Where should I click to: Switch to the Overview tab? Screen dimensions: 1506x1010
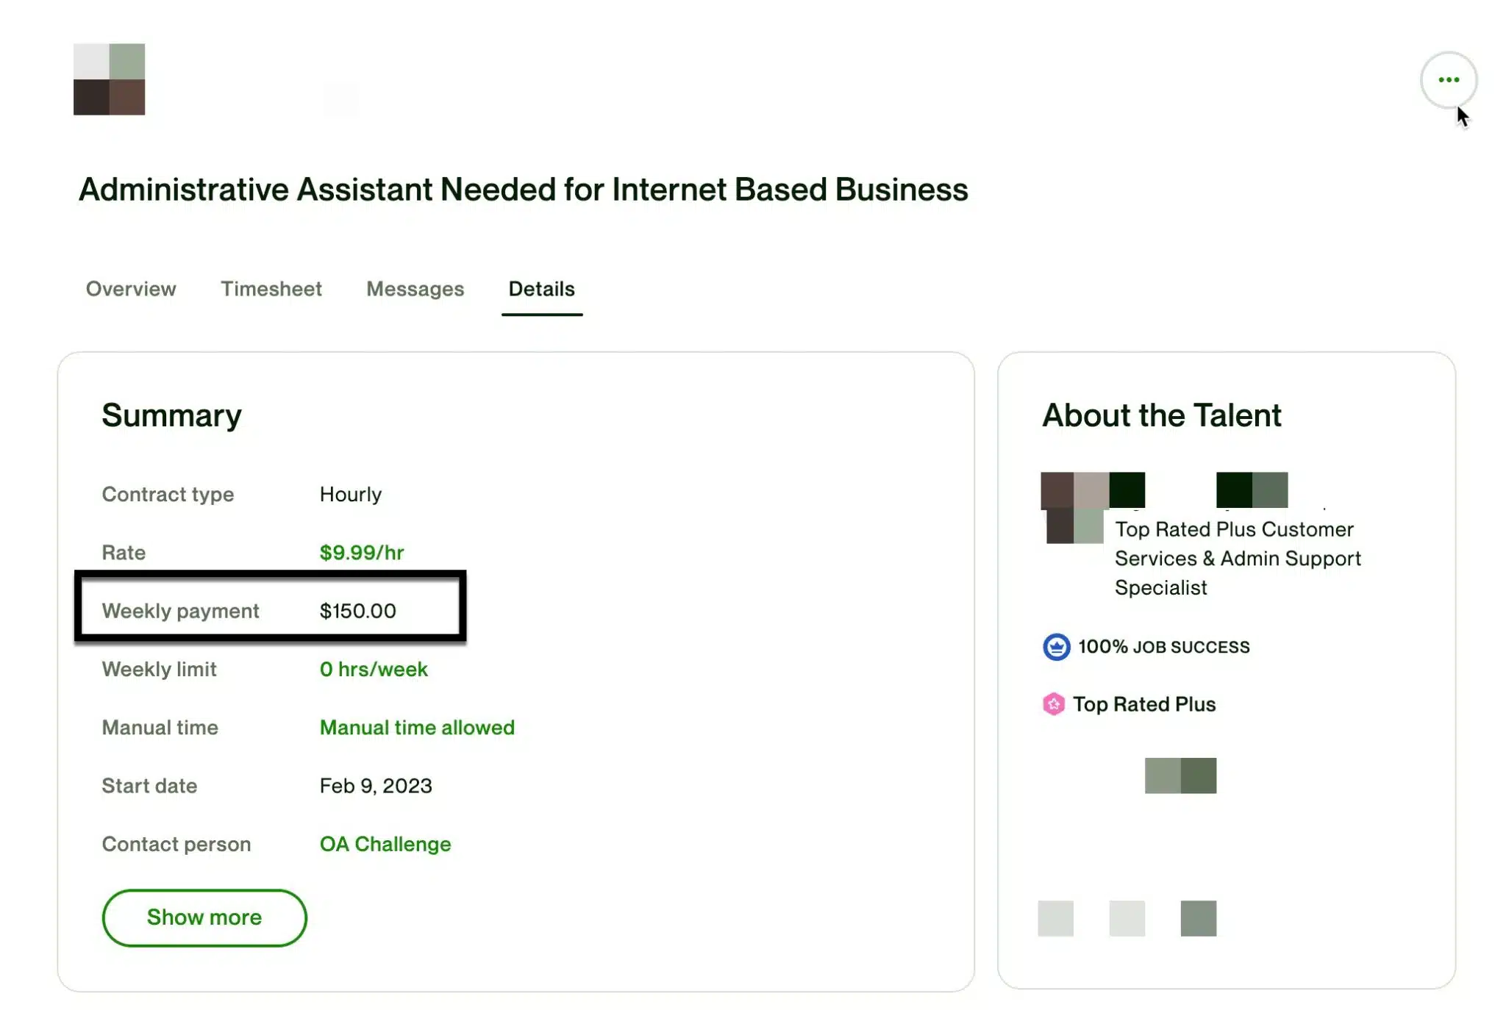(x=131, y=289)
